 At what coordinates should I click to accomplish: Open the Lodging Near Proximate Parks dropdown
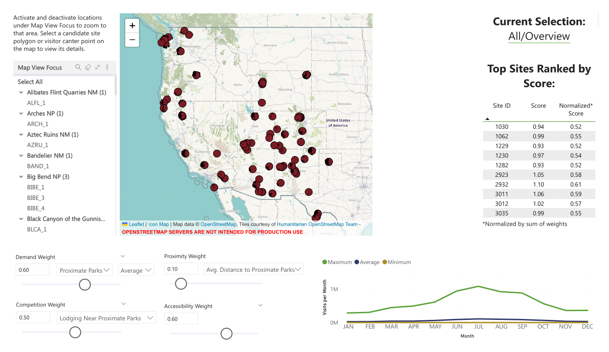pos(106,318)
